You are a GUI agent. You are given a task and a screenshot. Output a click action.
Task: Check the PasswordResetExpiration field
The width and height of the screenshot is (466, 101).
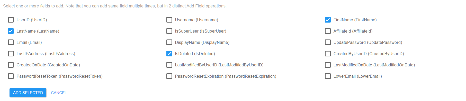pos(169,76)
